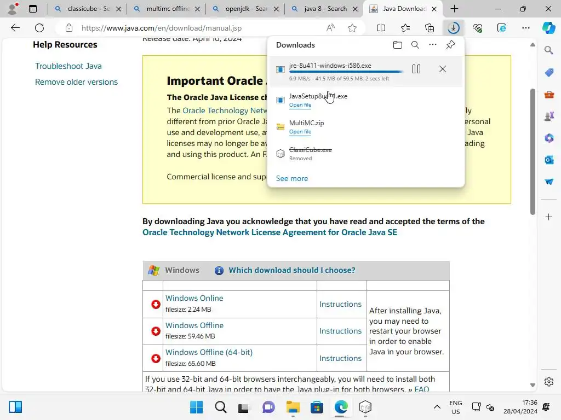Click the address bar URL
This screenshot has height=420, width=561.
(162, 28)
